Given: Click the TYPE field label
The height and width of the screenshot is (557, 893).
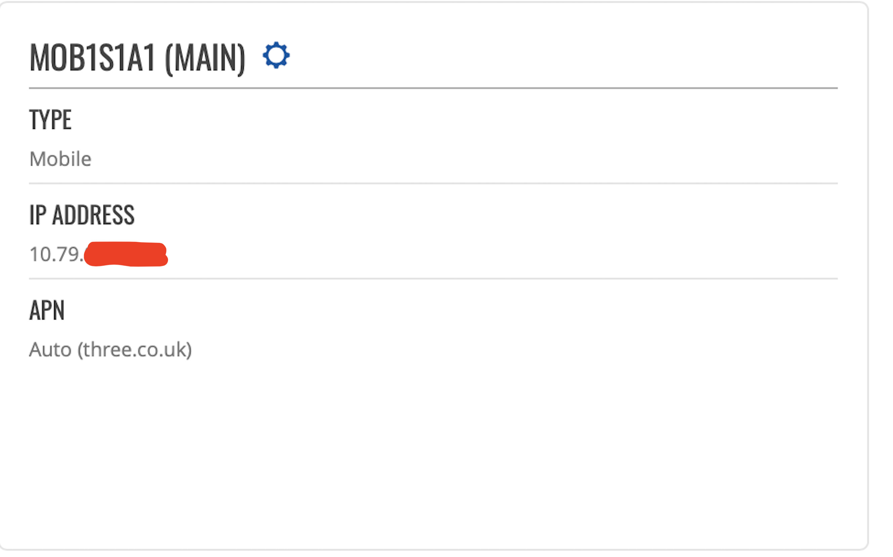Looking at the screenshot, I should point(50,120).
